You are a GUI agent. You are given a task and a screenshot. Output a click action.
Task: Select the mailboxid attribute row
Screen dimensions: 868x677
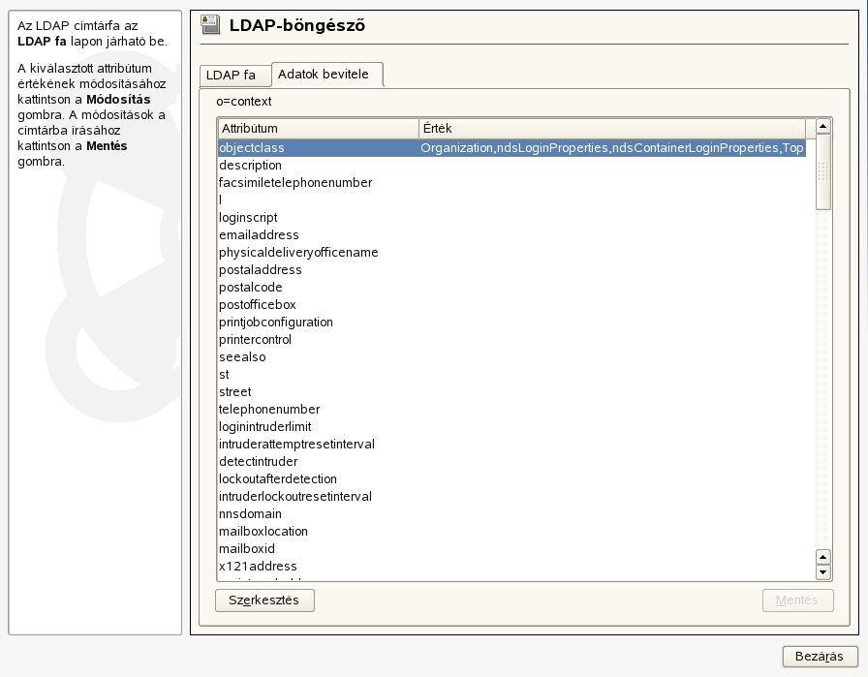click(511, 549)
